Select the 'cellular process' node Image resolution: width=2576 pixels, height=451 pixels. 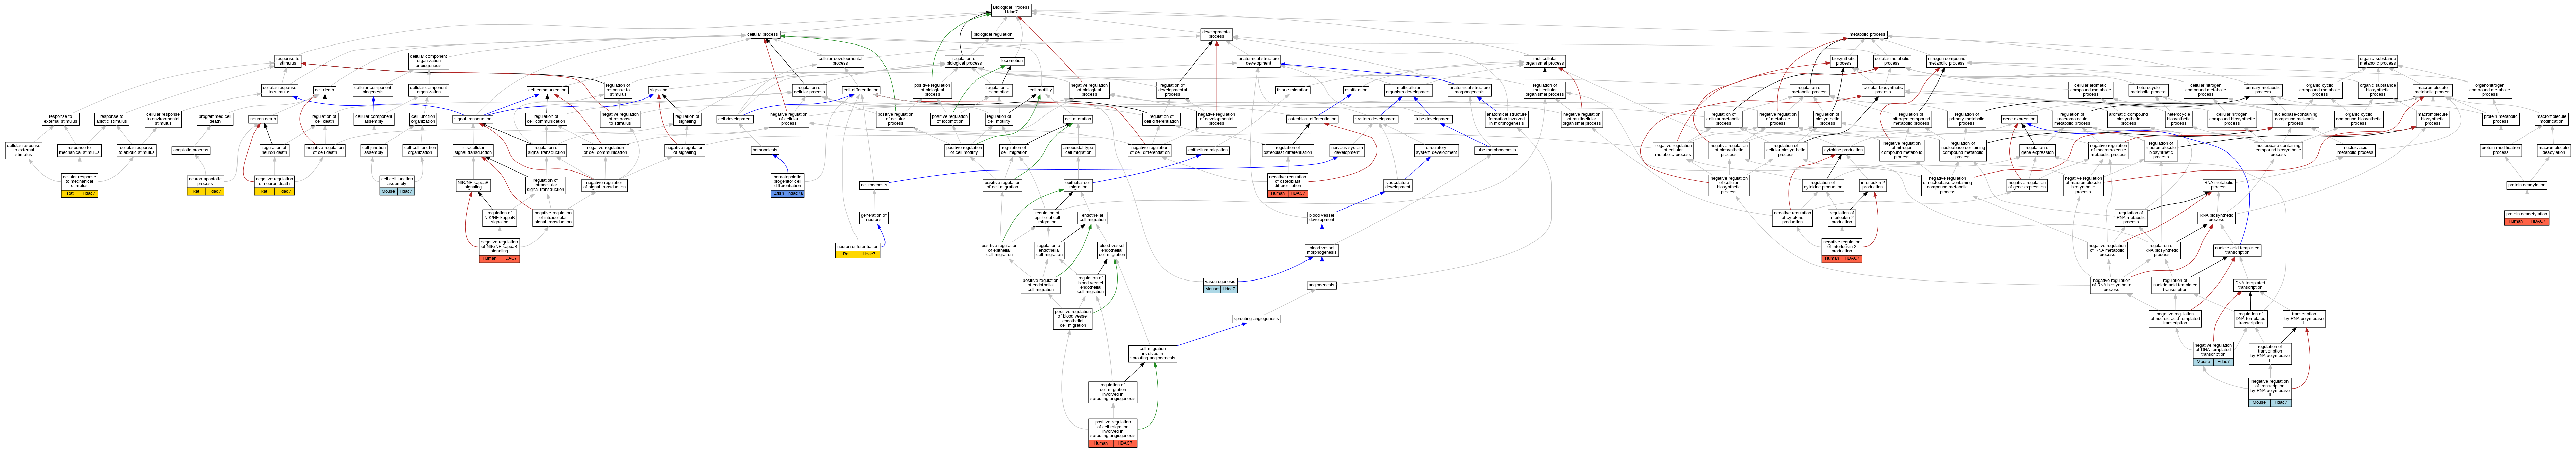tap(763, 34)
